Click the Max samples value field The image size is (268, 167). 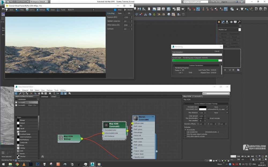(201, 121)
